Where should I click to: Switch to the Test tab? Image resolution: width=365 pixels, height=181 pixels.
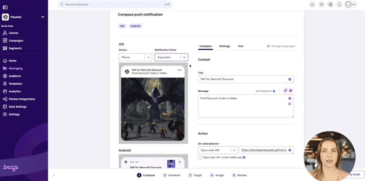241,46
